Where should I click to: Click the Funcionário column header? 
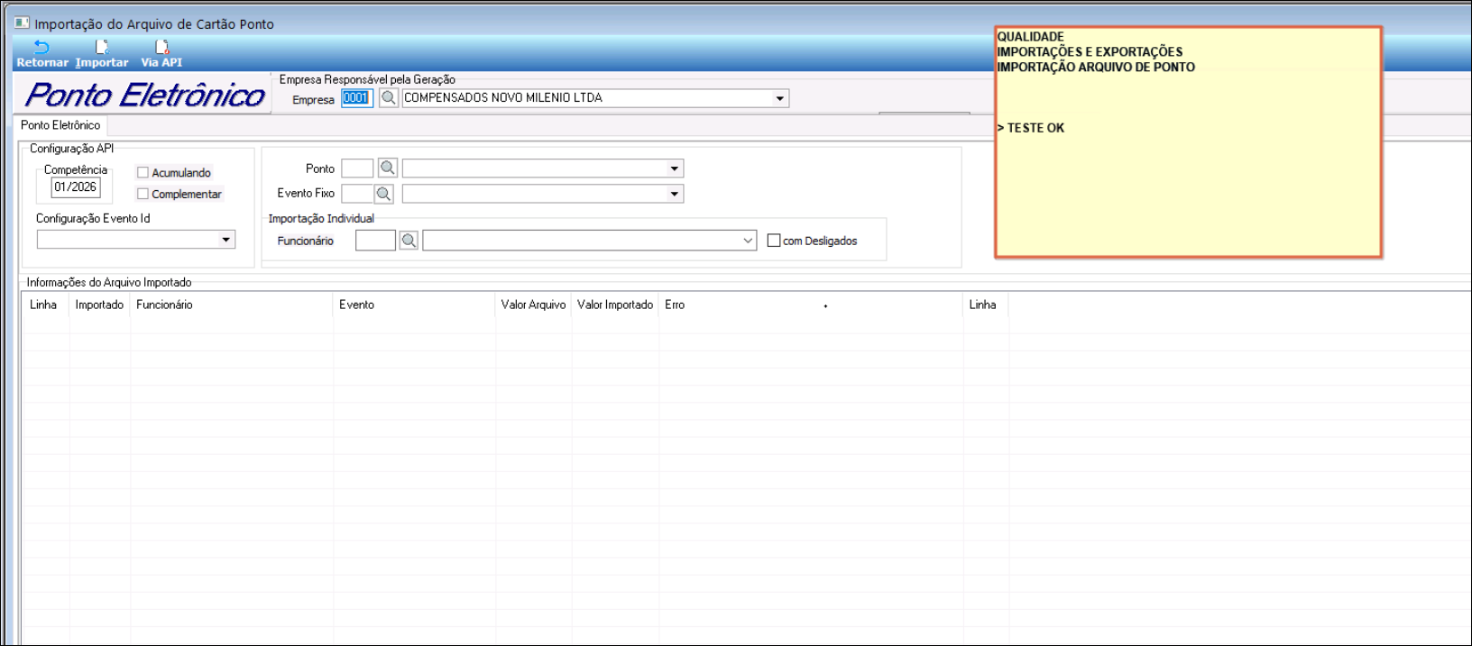164,305
